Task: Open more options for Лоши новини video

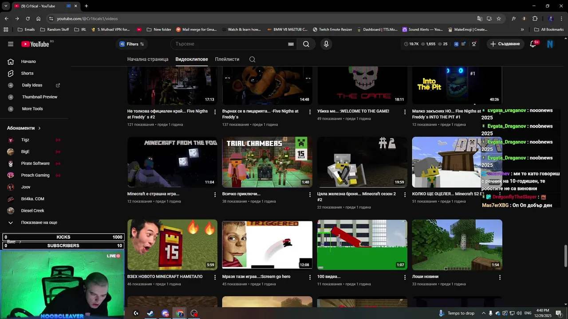Action: click(x=500, y=277)
